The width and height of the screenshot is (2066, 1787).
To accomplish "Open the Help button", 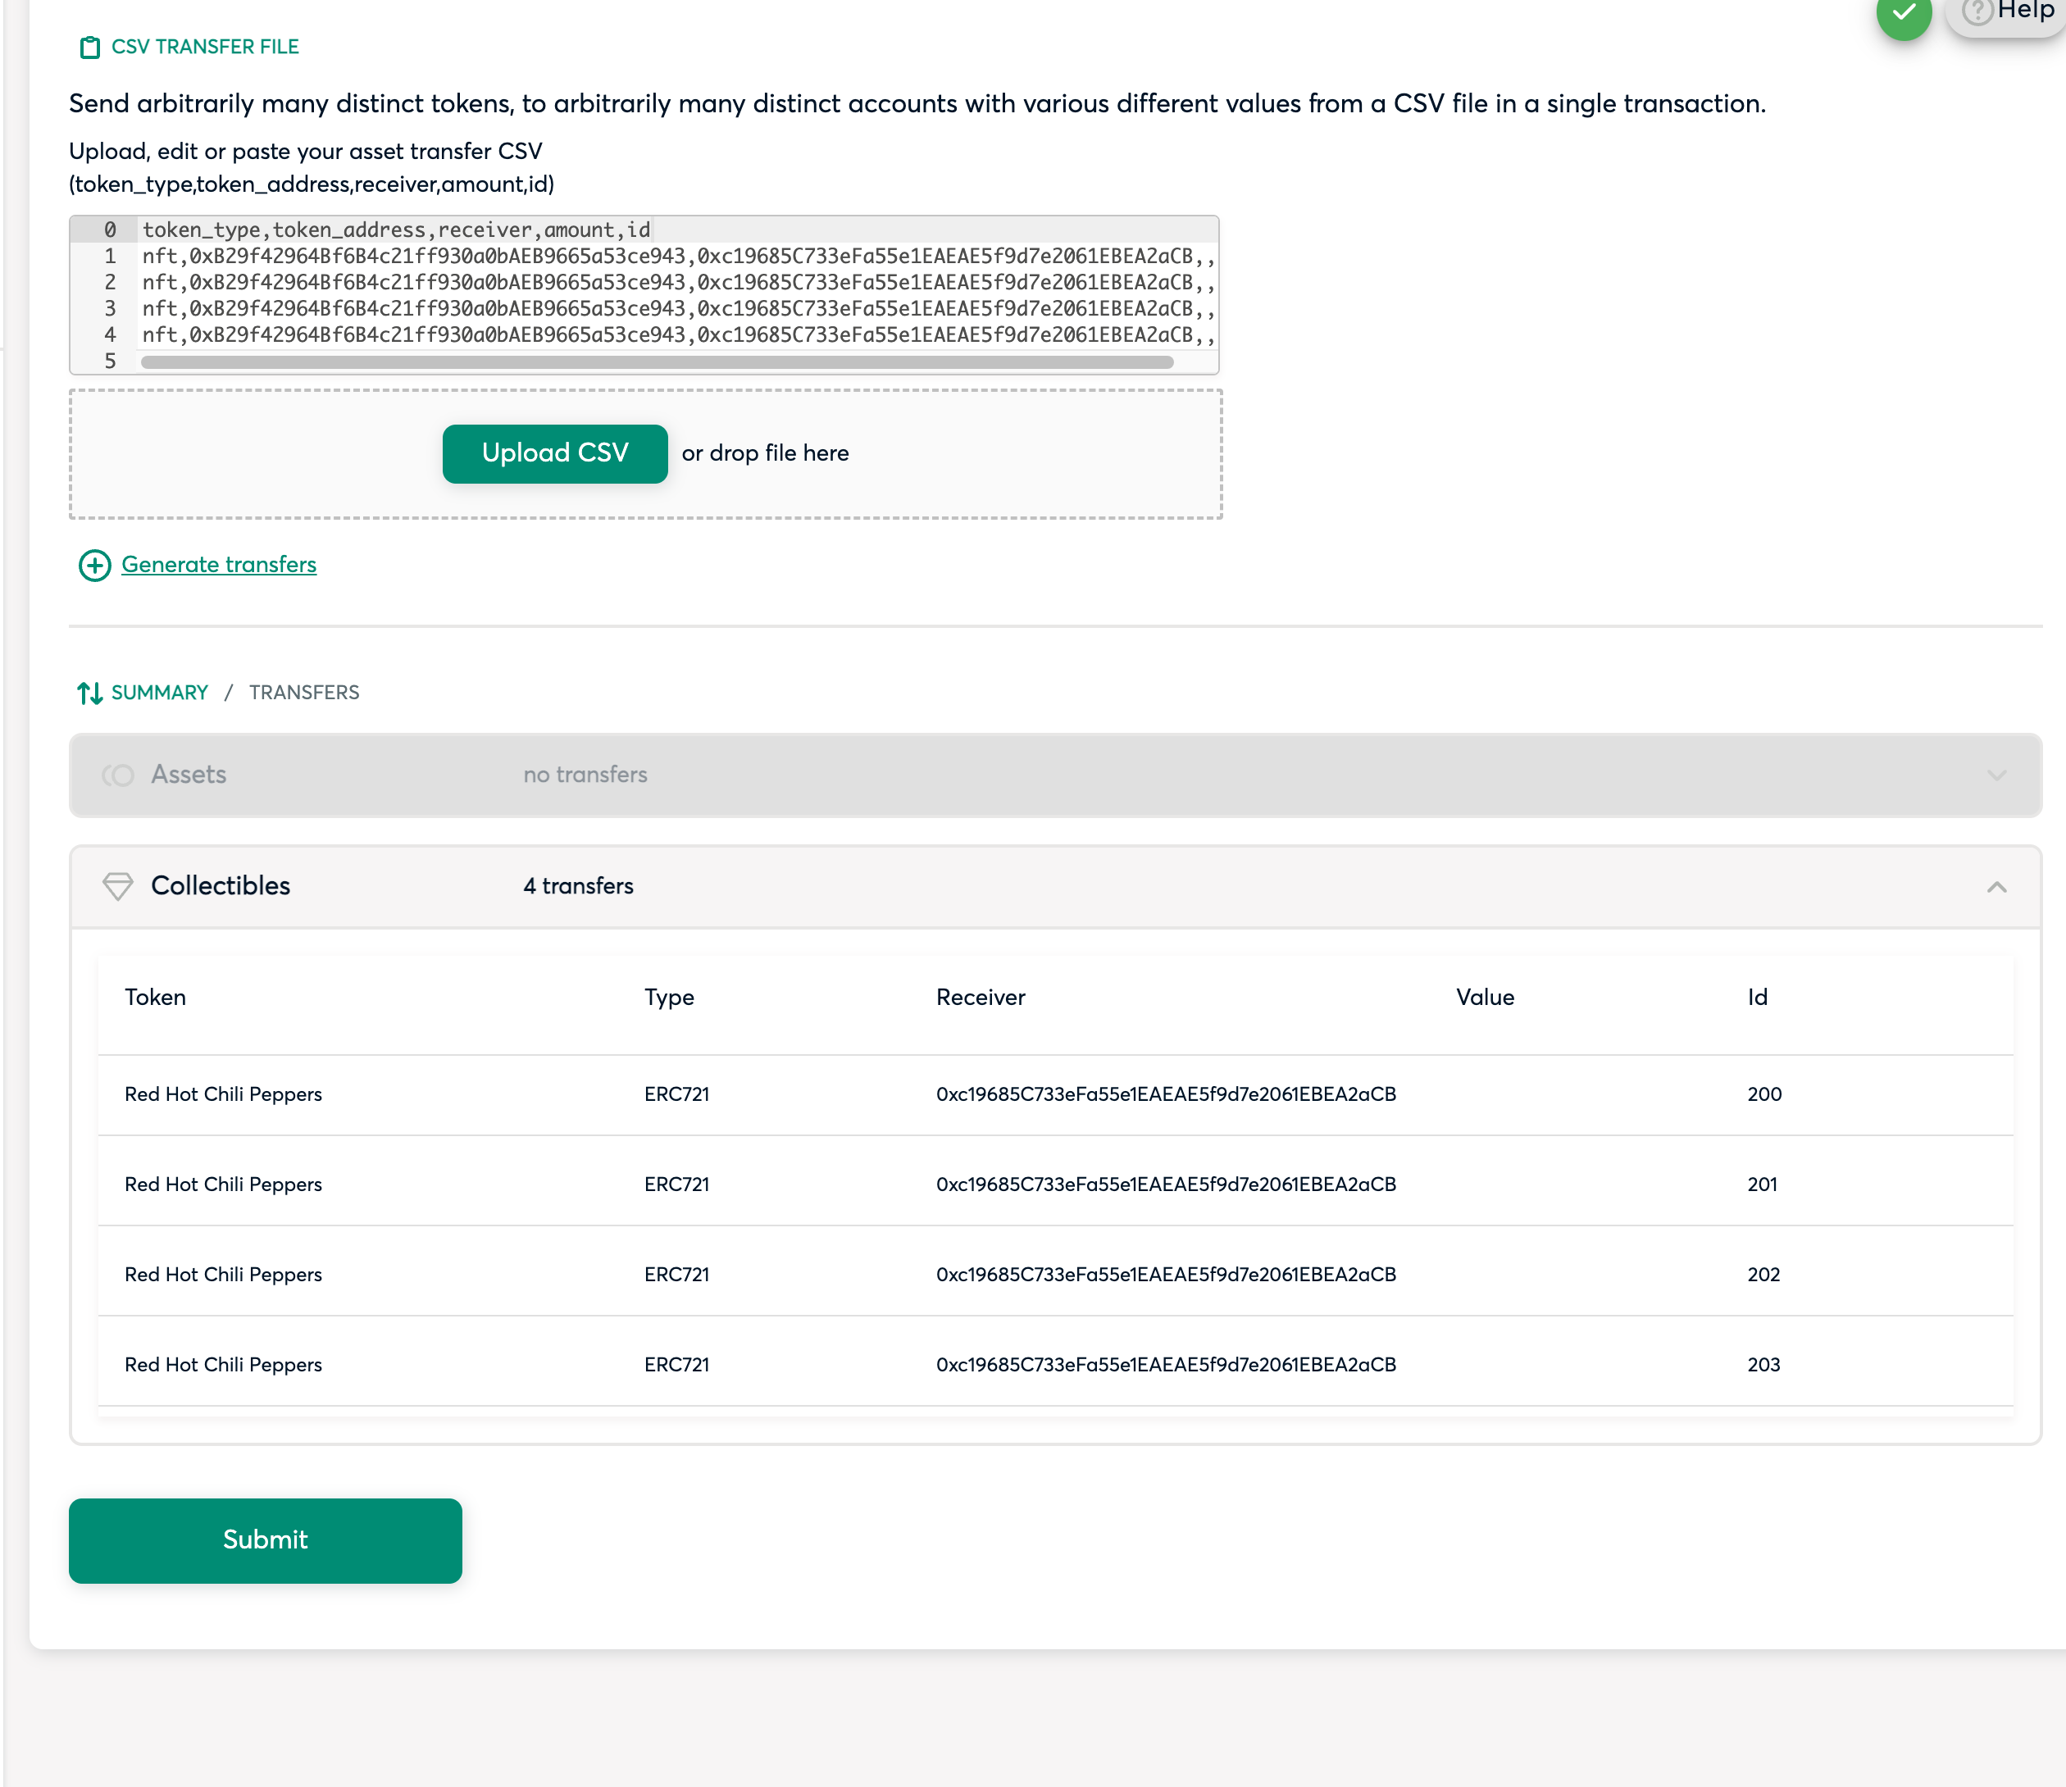I will (x=2006, y=12).
